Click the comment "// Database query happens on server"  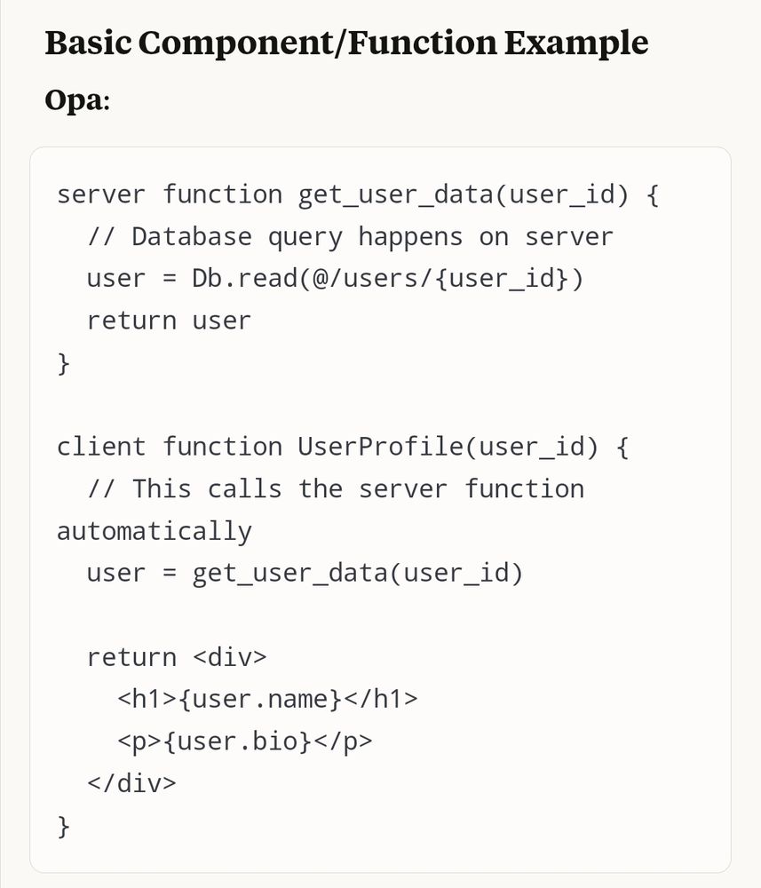click(350, 237)
